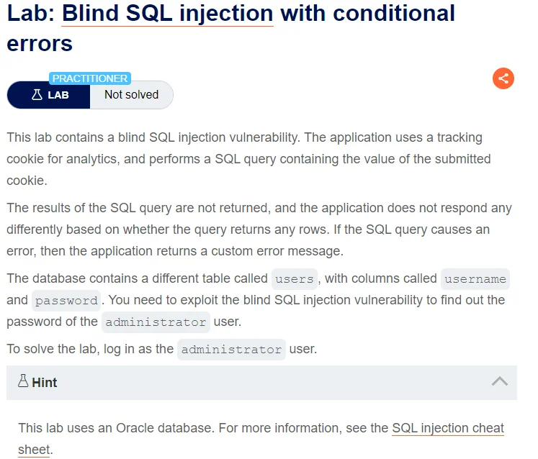
Task: Collapse the Hint section chevron
Action: pos(499,381)
